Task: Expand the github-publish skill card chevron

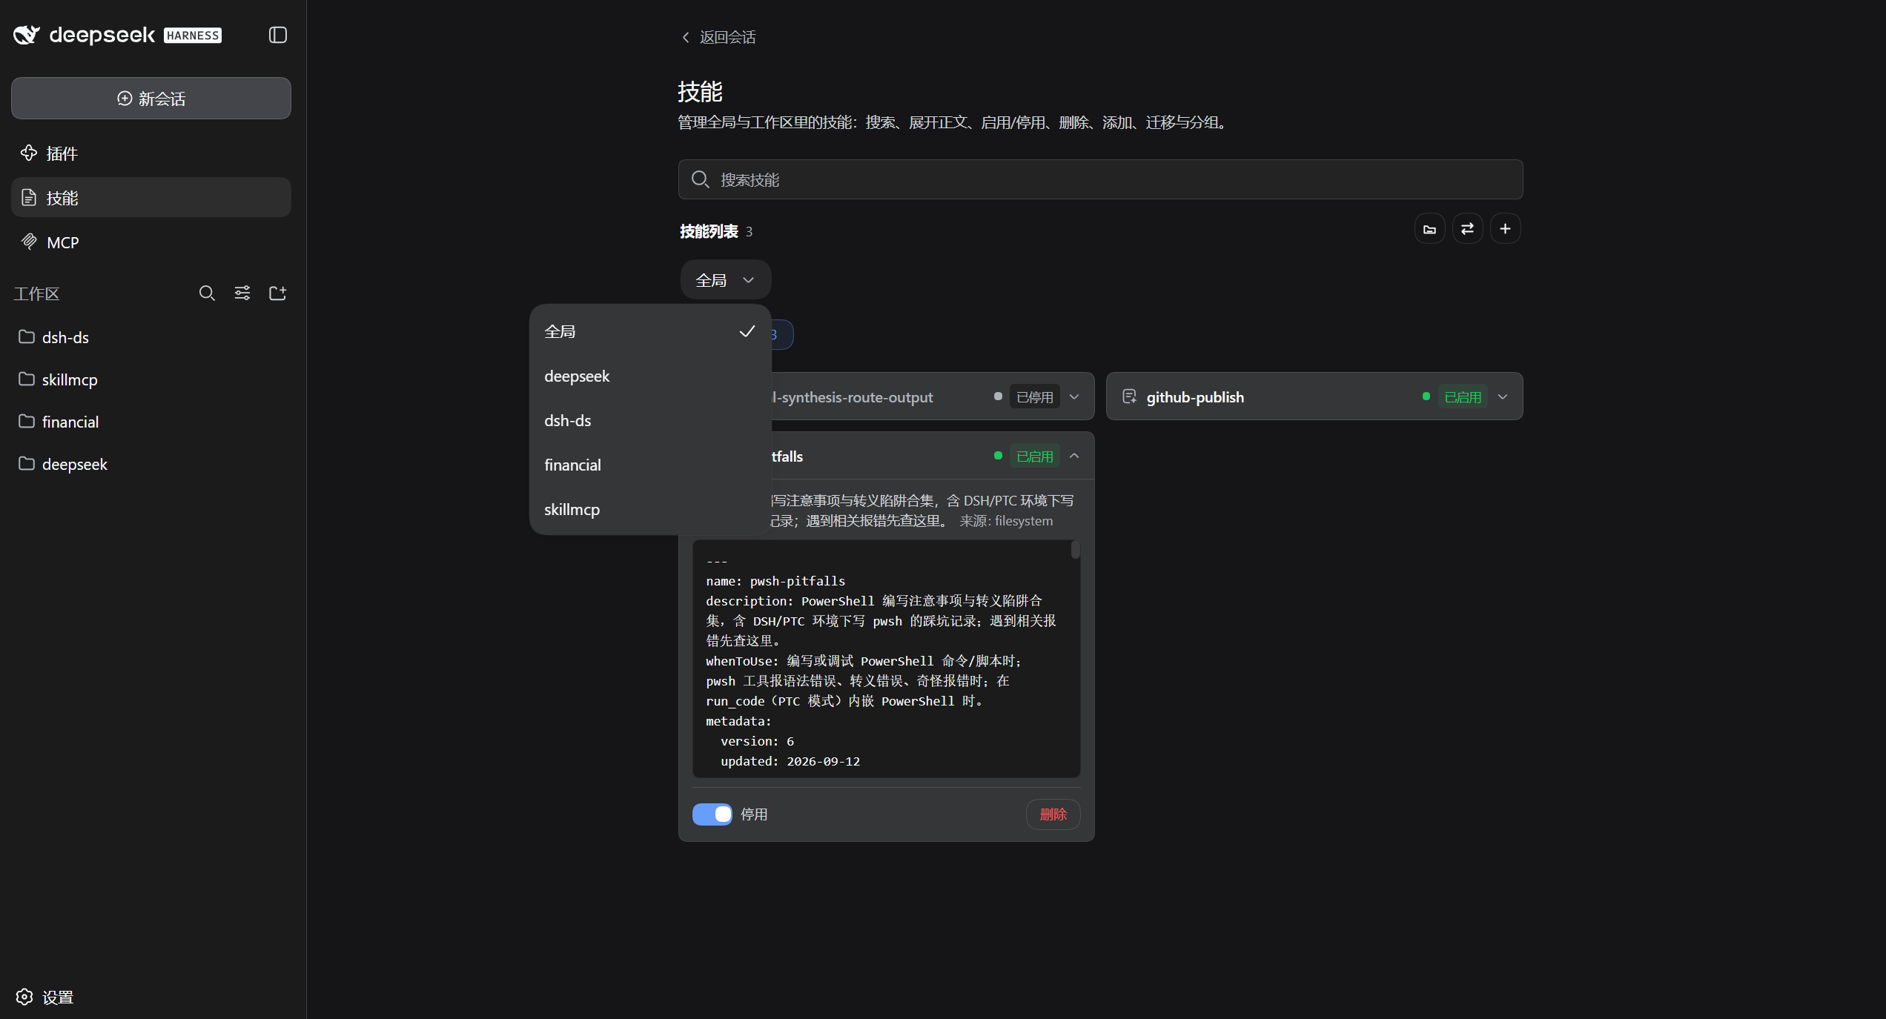Action: coord(1503,396)
